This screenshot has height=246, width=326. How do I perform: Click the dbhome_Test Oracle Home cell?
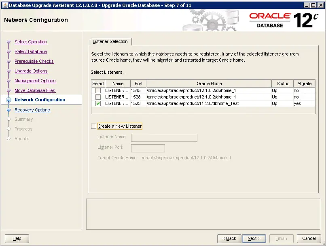point(209,103)
